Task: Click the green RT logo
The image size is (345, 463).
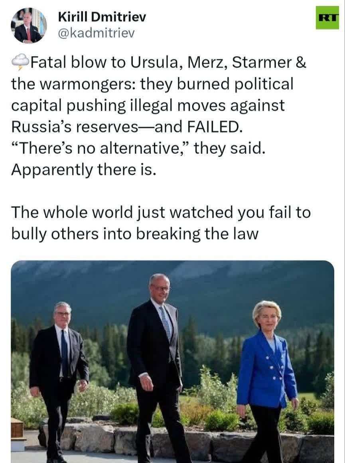Action: point(327,18)
